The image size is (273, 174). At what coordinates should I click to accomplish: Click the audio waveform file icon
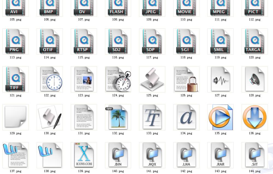tap(221, 79)
